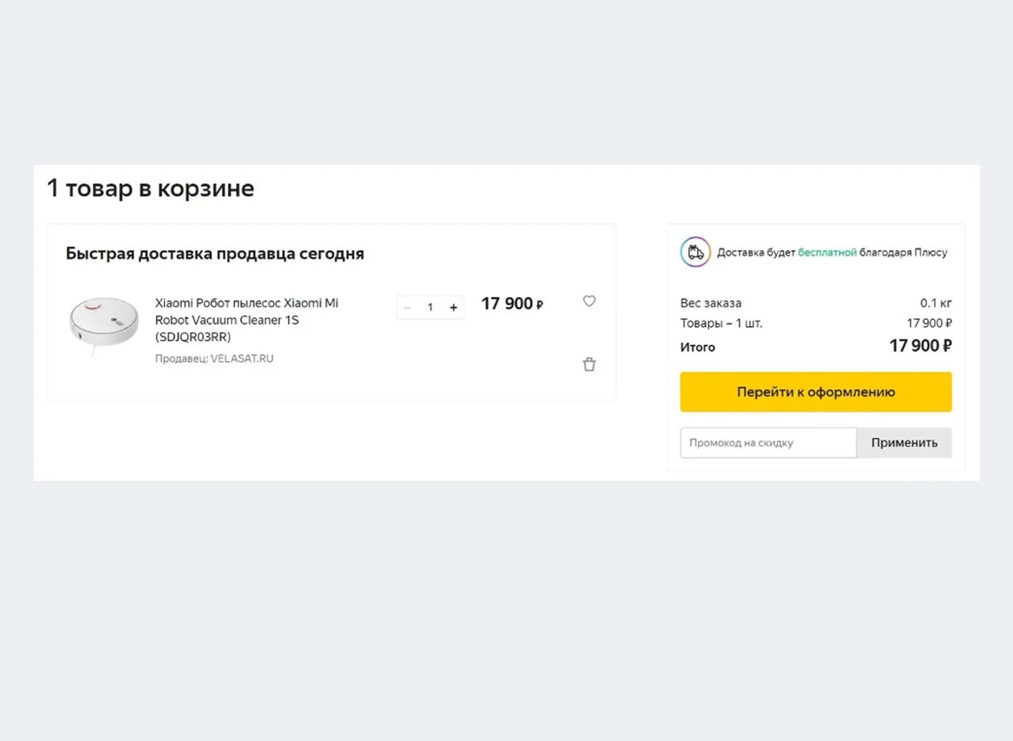This screenshot has width=1013, height=741.
Task: Open the Xiaomi Mi Robot Vacuum Cleaner 1S link
Action: 246,320
